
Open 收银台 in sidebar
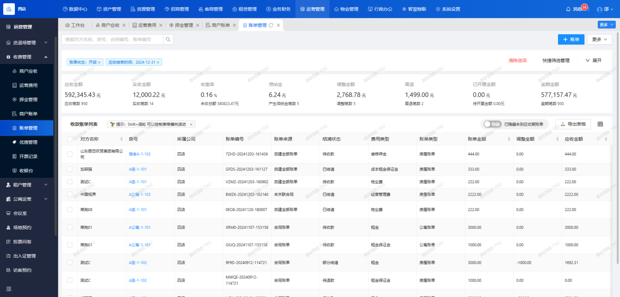point(27,170)
